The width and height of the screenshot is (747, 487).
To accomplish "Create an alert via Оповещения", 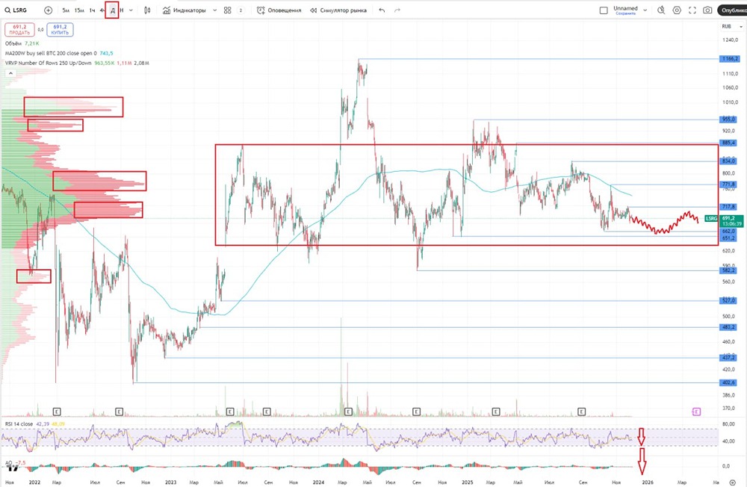I will (x=279, y=10).
